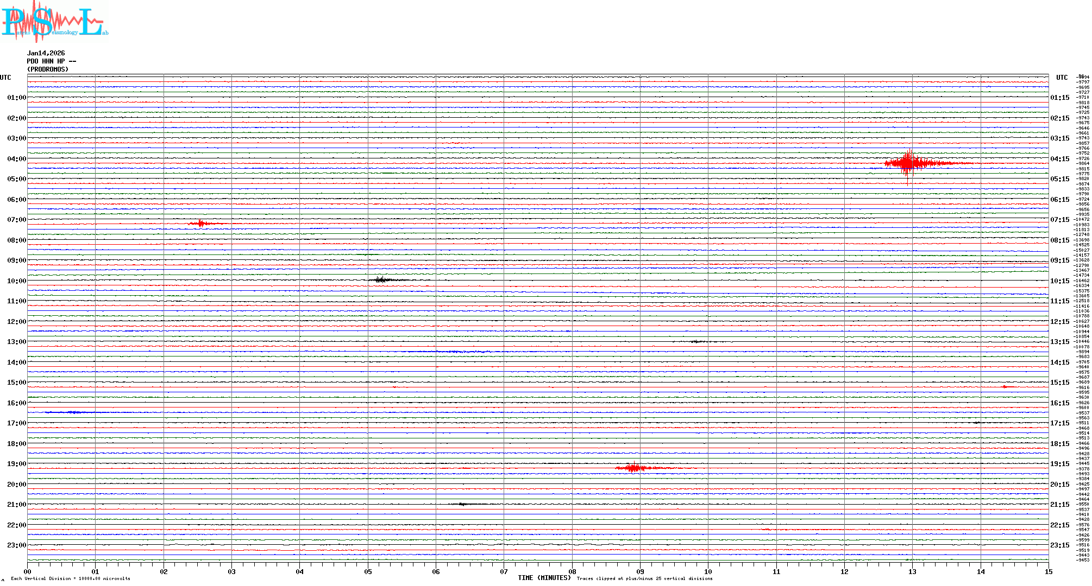The width and height of the screenshot is (1092, 586).
Task: Click the PSL seismology lab logo
Action: [x=54, y=22]
